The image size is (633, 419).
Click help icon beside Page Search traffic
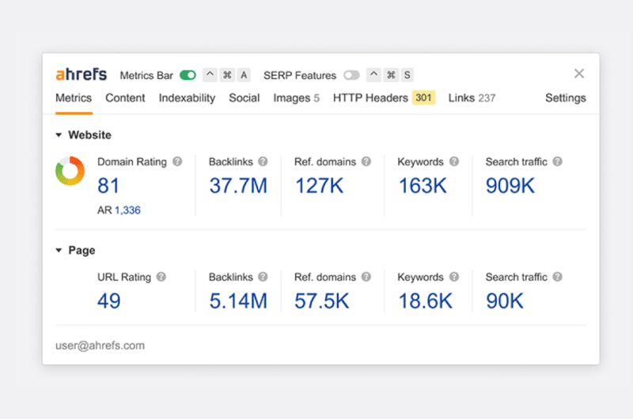[x=557, y=277]
